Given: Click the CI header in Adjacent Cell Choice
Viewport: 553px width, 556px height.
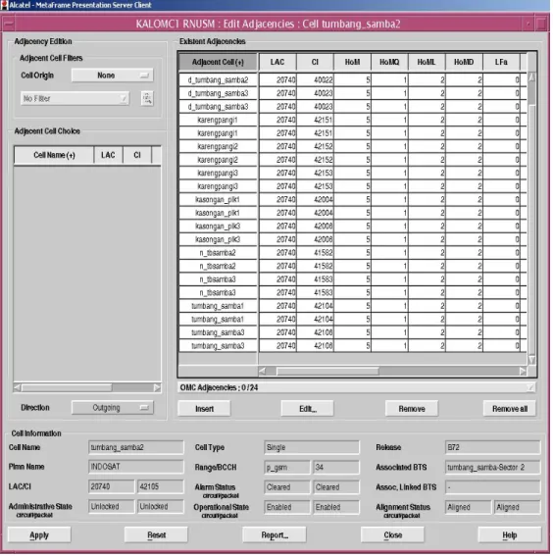Looking at the screenshot, I should (x=137, y=155).
